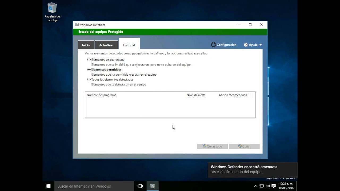Select Elementos en cuarentena radio button
The image size is (340, 191).
coord(89,60)
